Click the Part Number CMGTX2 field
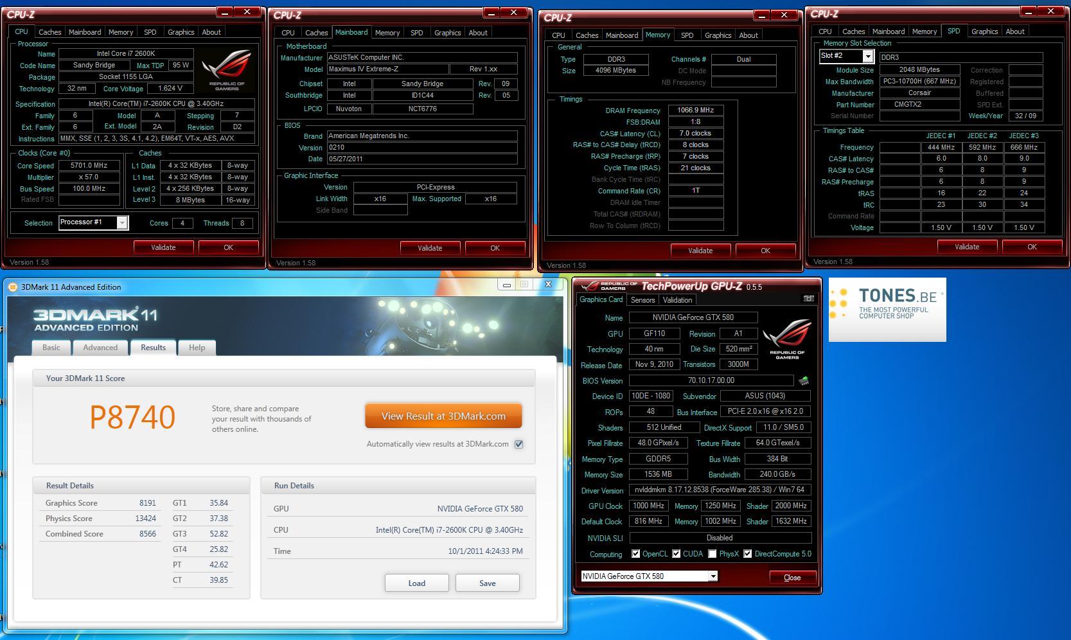The width and height of the screenshot is (1071, 640). [x=919, y=104]
